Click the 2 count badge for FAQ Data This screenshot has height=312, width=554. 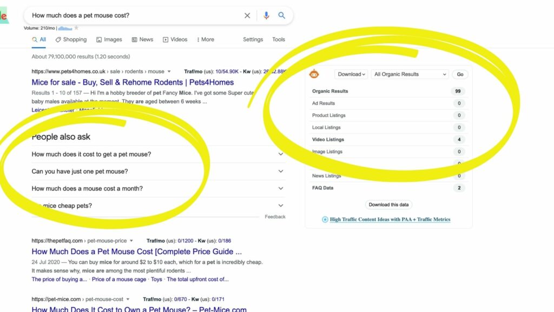point(459,188)
